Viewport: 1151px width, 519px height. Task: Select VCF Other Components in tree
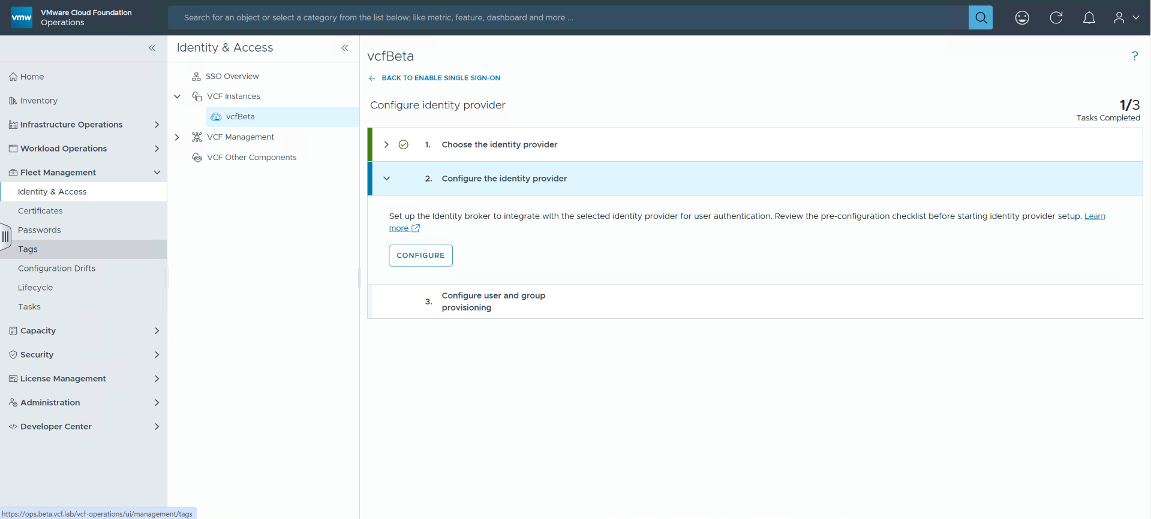pyautogui.click(x=252, y=158)
